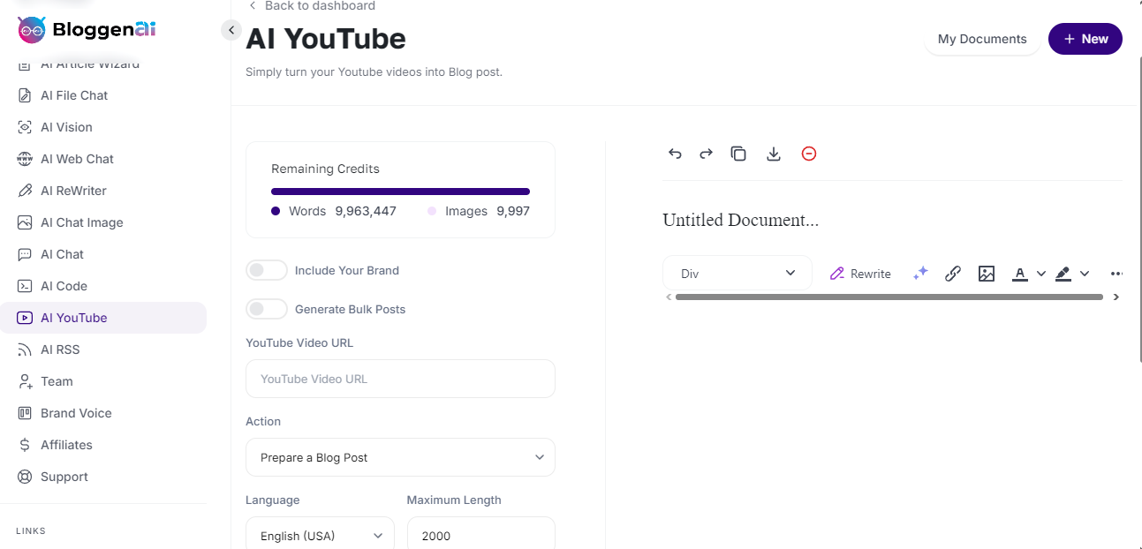Download the document

tap(774, 154)
